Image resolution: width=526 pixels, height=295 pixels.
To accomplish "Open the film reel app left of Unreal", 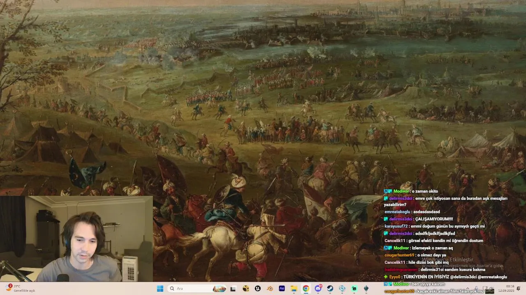I will [x=246, y=288].
